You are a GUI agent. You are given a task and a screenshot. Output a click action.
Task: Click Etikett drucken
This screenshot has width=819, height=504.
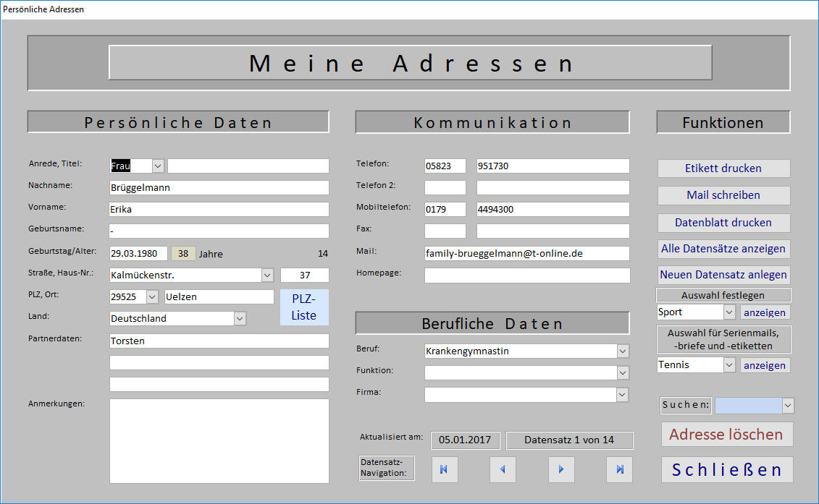(723, 168)
